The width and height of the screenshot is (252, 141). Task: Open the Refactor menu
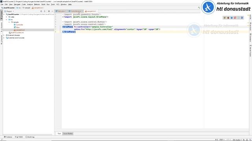pyautogui.click(x=37, y=4)
